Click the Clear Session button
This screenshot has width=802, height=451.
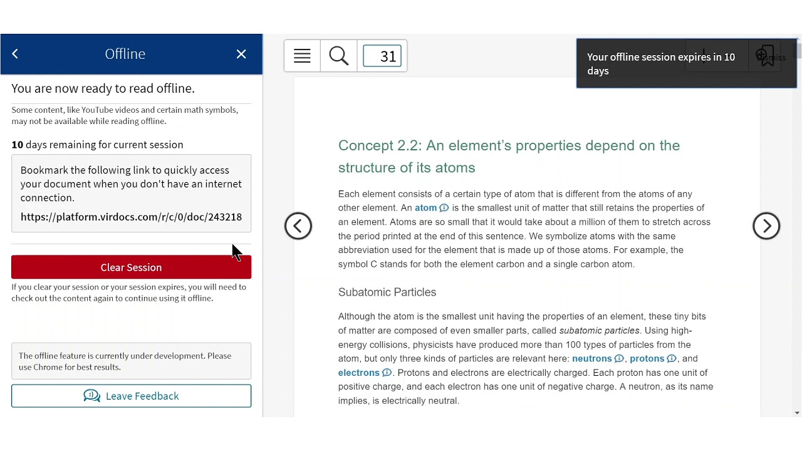point(131,267)
